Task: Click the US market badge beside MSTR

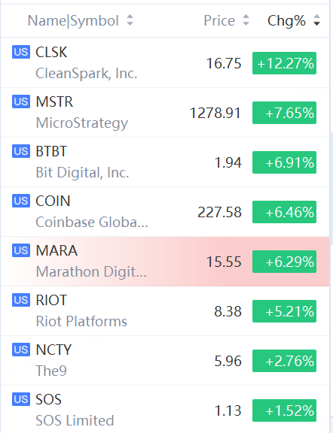Action: click(x=21, y=101)
